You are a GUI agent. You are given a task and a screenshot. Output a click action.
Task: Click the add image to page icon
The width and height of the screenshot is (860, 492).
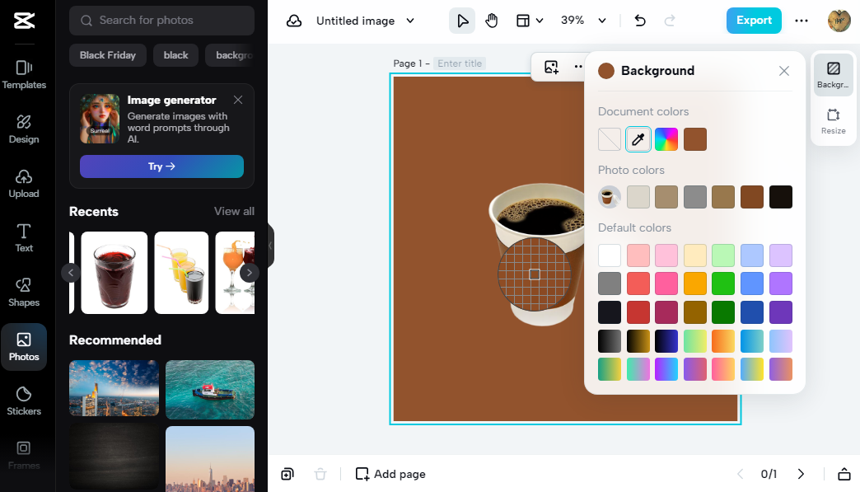[551, 67]
